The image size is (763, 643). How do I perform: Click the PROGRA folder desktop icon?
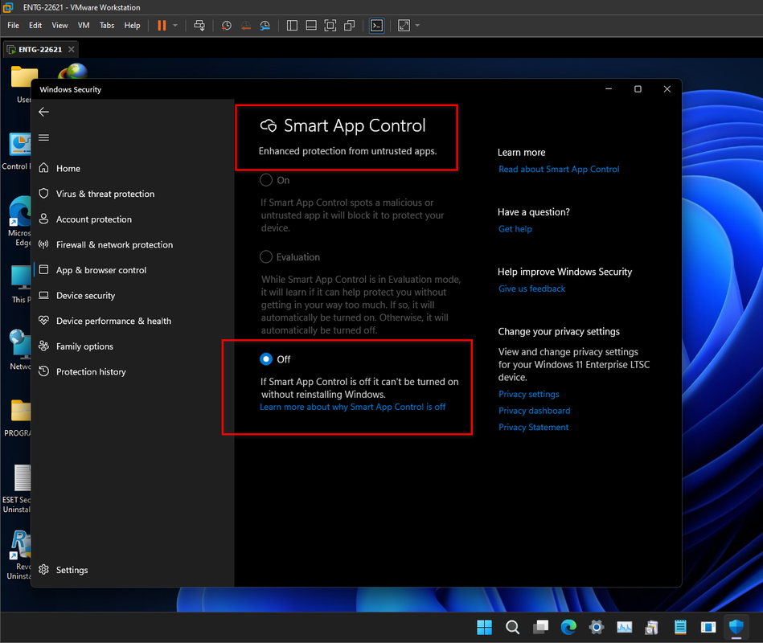[18, 417]
